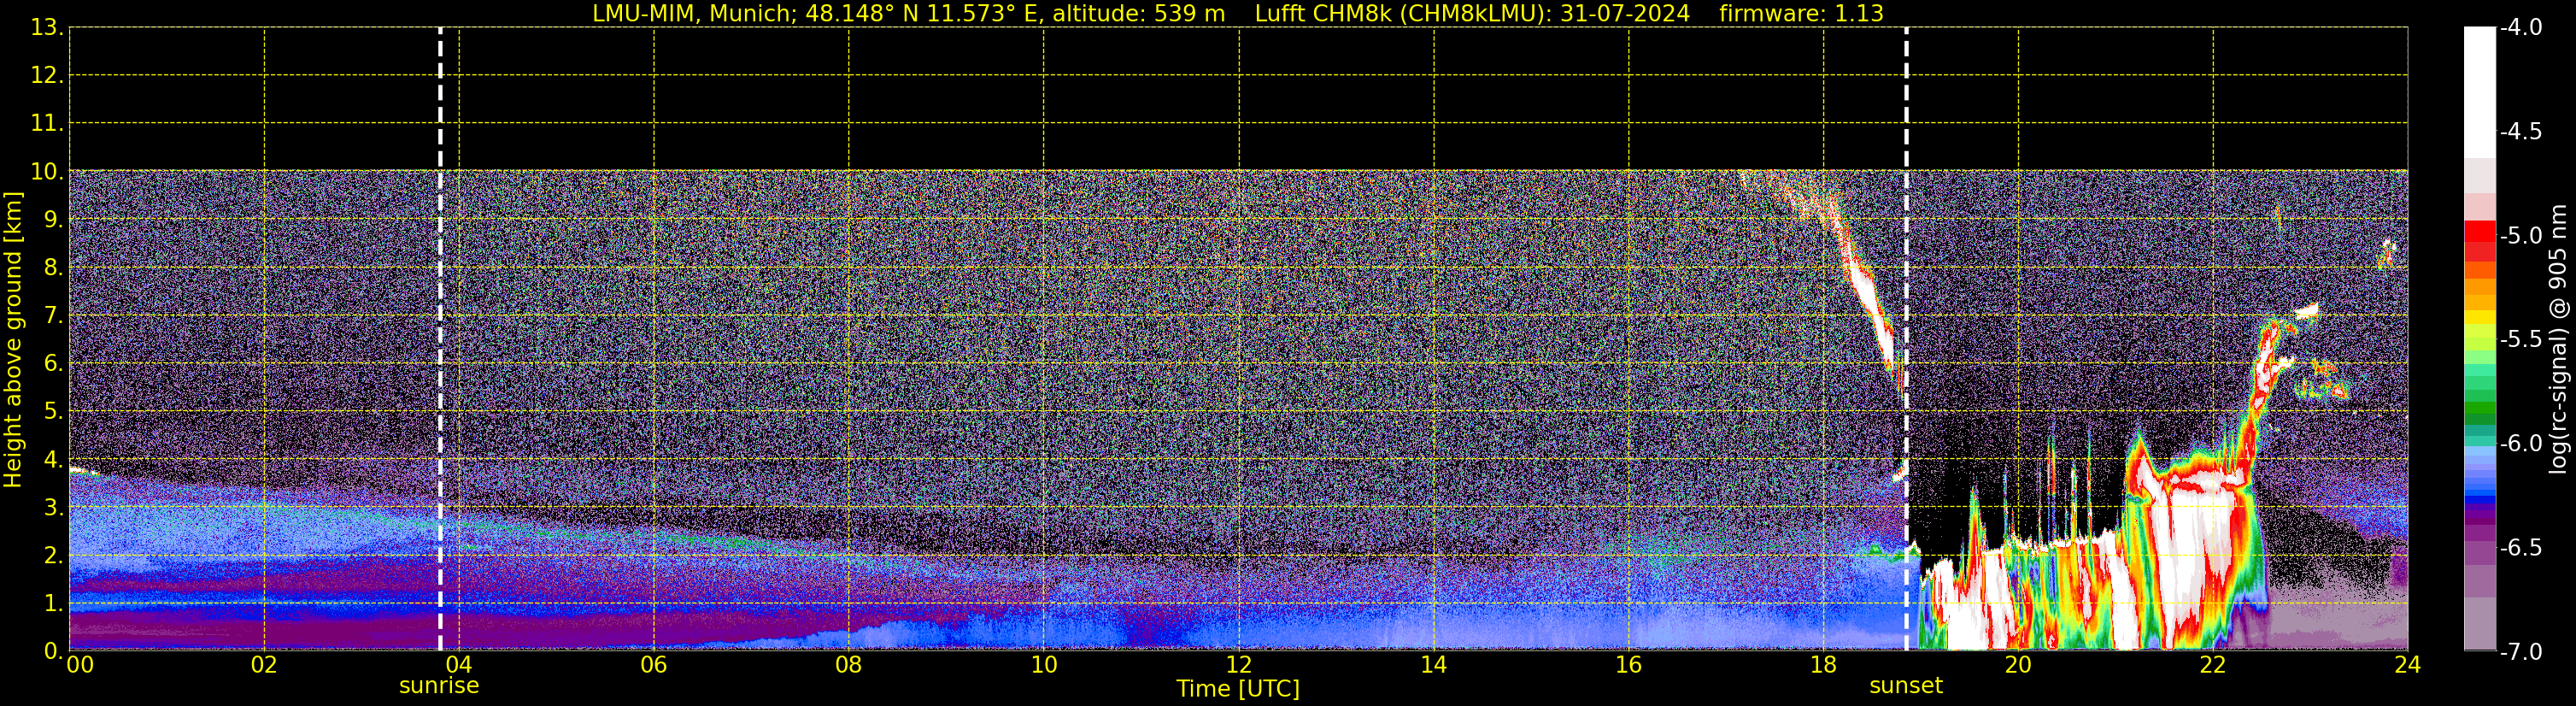Click the "Time [UTC]" axis label
Viewport: 2576px width, 706px height.
tap(1238, 689)
